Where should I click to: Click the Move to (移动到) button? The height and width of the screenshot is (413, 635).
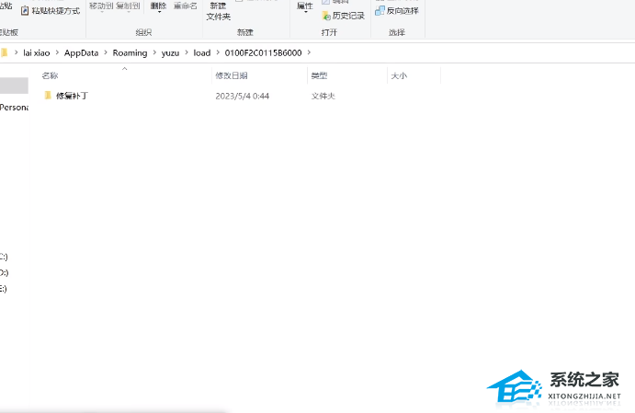pos(101,6)
